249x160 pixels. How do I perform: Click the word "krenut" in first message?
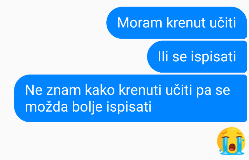coord(186,23)
